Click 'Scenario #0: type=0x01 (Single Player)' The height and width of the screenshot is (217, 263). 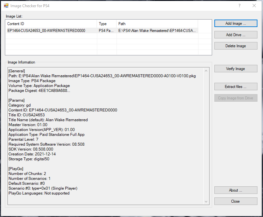coord(43,188)
